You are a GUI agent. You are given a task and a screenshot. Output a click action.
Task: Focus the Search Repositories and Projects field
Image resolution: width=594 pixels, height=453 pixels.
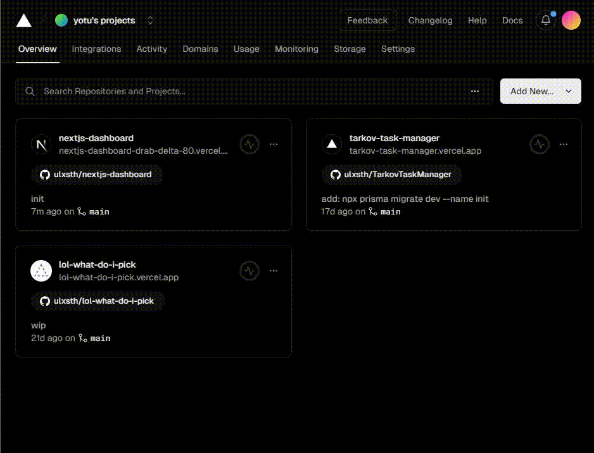254,91
